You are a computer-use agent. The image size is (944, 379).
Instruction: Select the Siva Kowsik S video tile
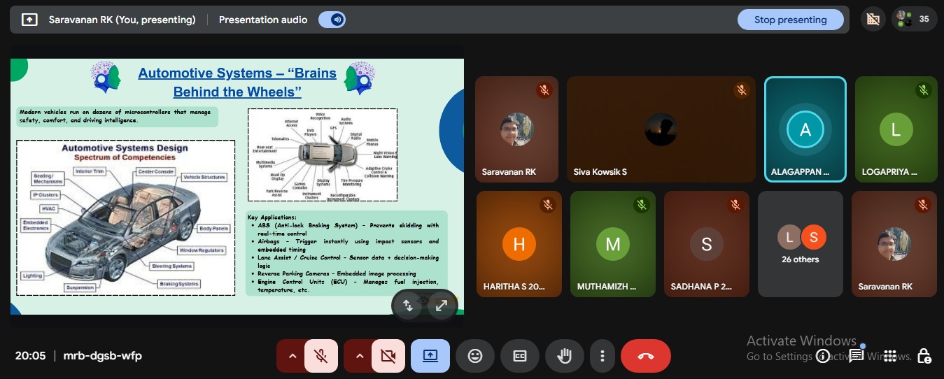coord(661,129)
